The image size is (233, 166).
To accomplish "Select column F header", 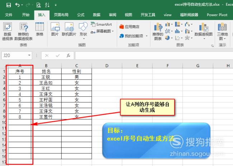I will coord(168,66).
